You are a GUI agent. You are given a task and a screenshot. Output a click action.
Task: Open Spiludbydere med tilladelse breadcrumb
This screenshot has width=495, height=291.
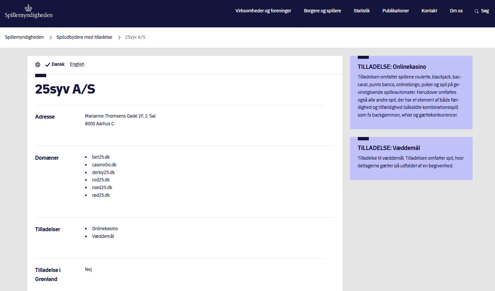coord(84,37)
